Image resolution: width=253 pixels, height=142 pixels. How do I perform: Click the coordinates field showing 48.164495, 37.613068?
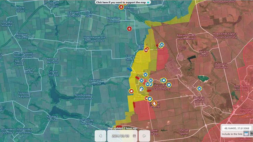pyautogui.click(x=237, y=128)
